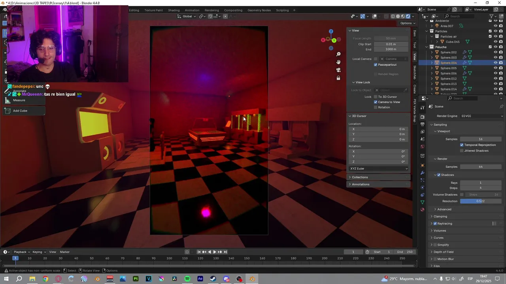Image resolution: width=506 pixels, height=284 pixels.
Task: Disable Temporal Reprojection checkbox
Action: pyautogui.click(x=462, y=145)
